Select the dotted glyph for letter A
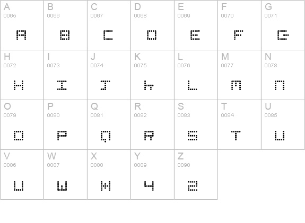 tap(21, 35)
